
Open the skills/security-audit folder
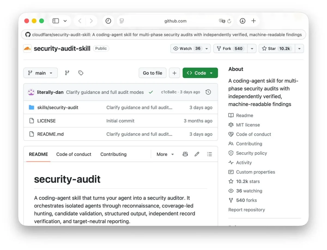click(x=58, y=108)
